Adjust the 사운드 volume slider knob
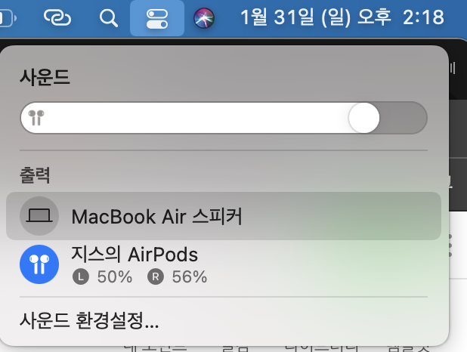 pyautogui.click(x=363, y=118)
